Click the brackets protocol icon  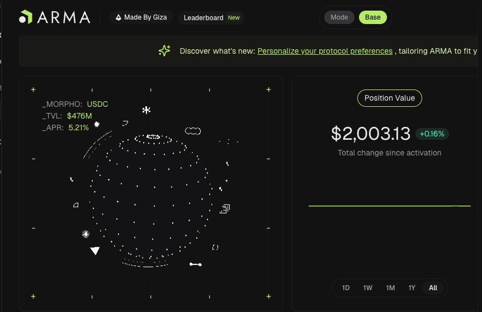click(215, 248)
